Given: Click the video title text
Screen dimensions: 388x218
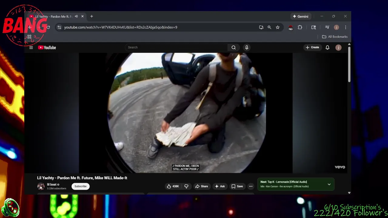Looking at the screenshot, I should click(x=82, y=178).
